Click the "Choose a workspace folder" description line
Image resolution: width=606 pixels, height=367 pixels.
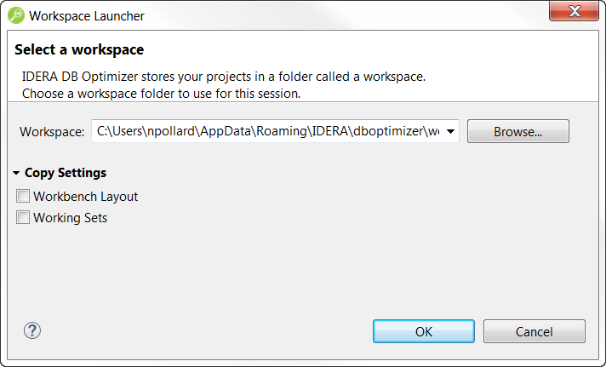tap(161, 93)
